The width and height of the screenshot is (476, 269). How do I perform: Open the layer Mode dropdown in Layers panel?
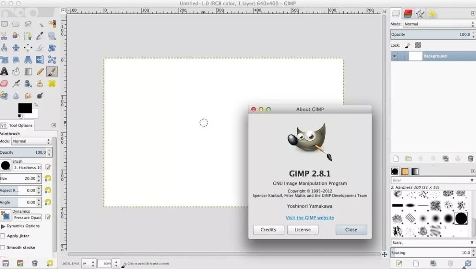pyautogui.click(x=439, y=24)
